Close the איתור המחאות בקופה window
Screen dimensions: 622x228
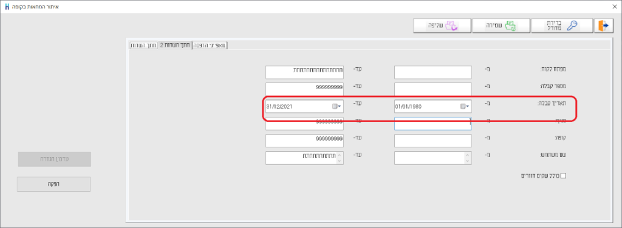click(x=615, y=7)
